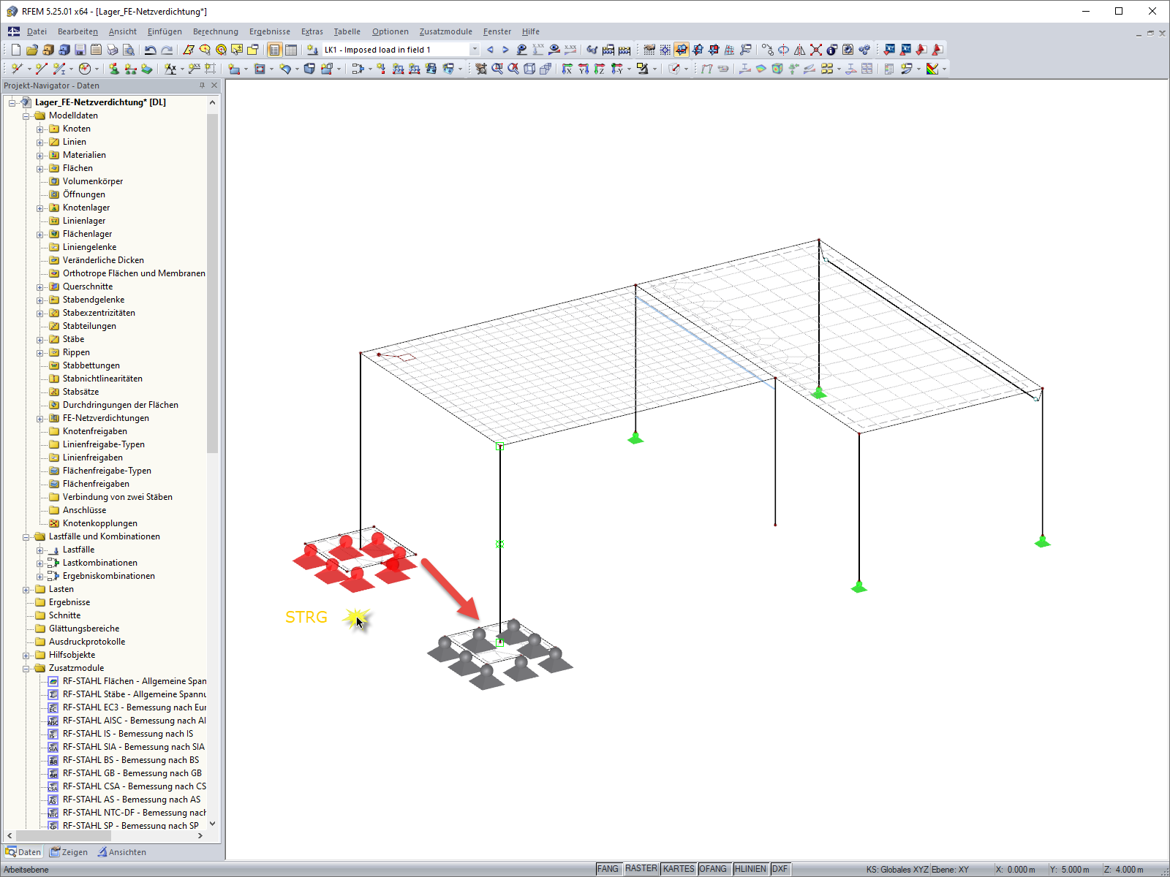
Task: Select RF-STAHL EC3 module entry
Action: (x=135, y=707)
